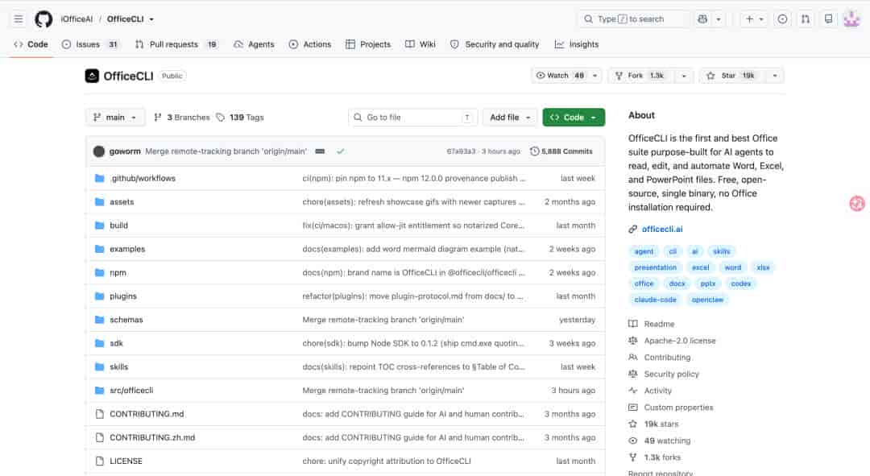Open the green Code clone dropdown
The image size is (870, 476).
[x=574, y=118]
